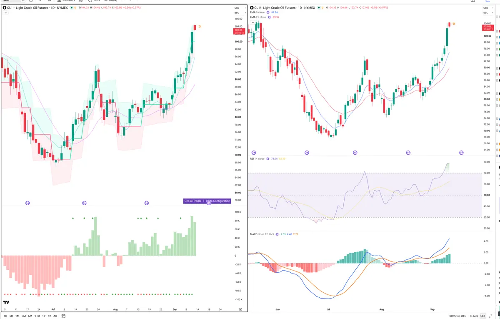Image resolution: width=500 pixels, height=319 pixels.
Task: Select All time range
Action: coord(55,316)
